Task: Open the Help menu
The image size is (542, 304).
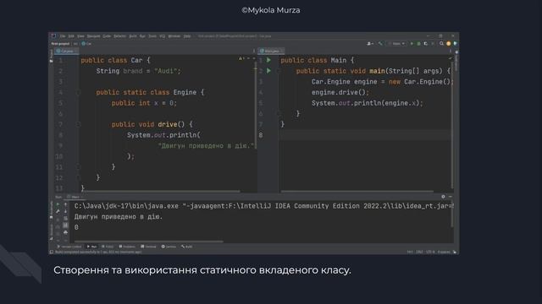Action: coord(187,35)
